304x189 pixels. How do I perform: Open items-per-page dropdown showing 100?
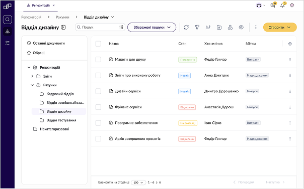pos(138,182)
